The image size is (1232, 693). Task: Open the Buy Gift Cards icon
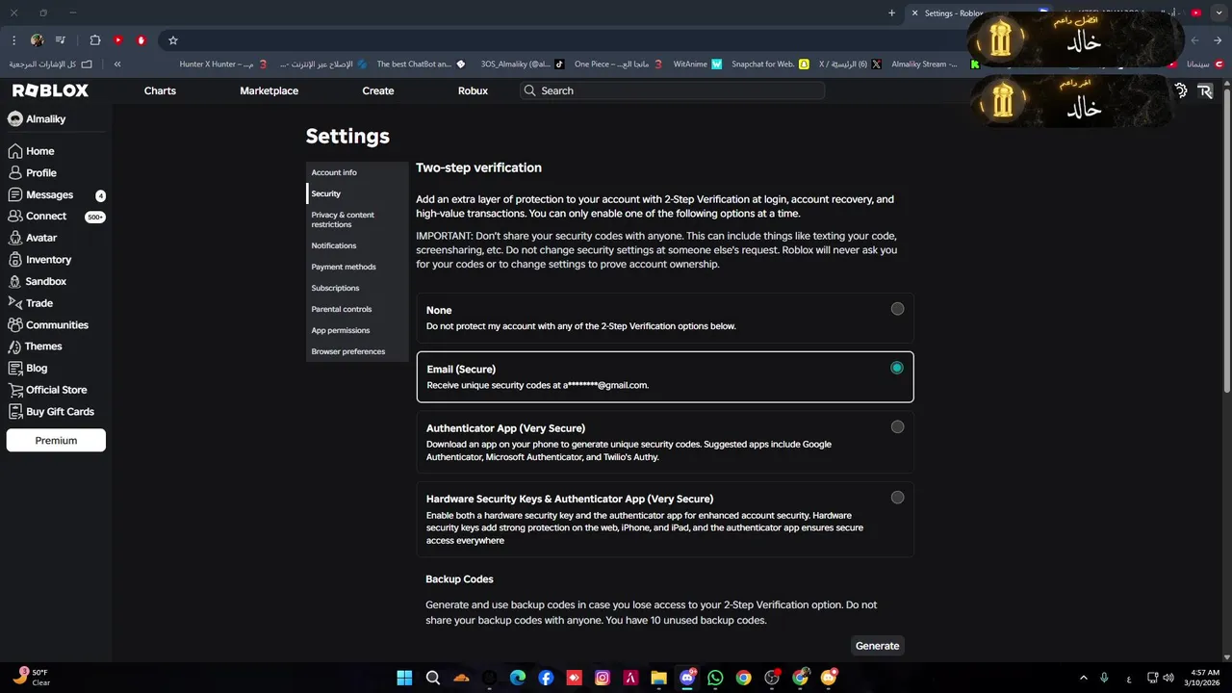tap(14, 412)
